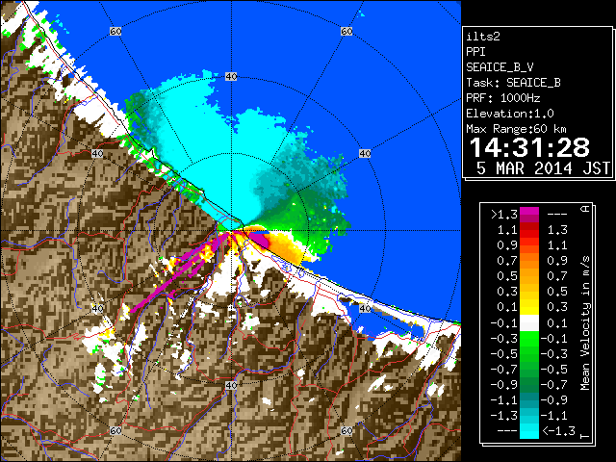Pick the magenta swatch atop the velocity colorbar
The width and height of the screenshot is (616, 462).
click(529, 211)
